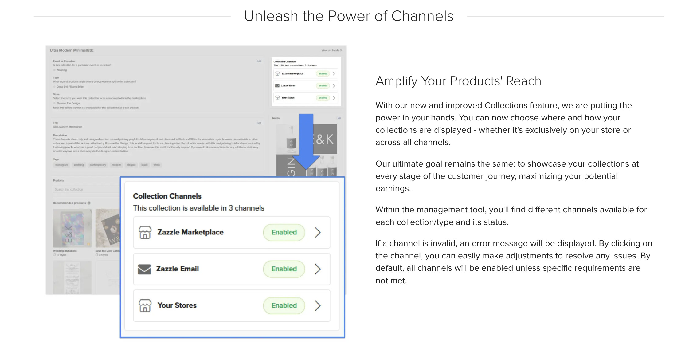Choose the Phrosne Ras Design store radio option

[55, 103]
